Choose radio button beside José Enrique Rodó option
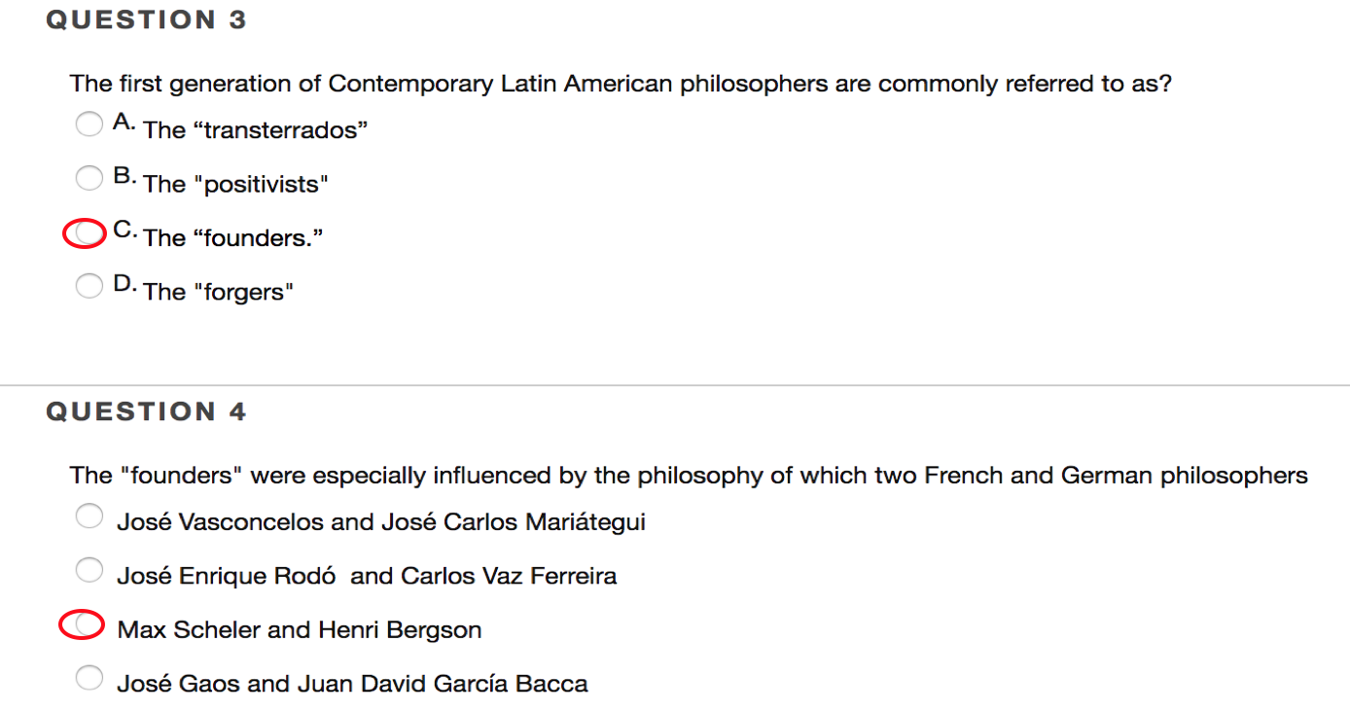The height and width of the screenshot is (712, 1350). coord(89,570)
